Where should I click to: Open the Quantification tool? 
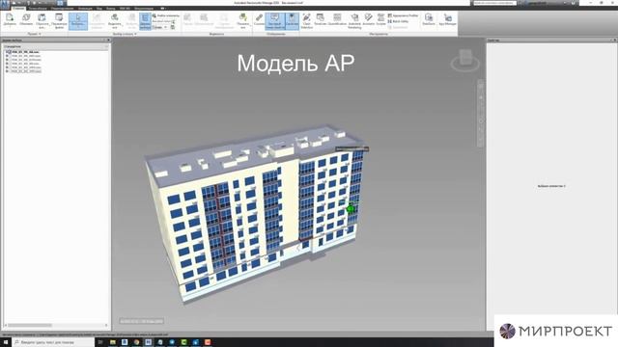[x=337, y=20]
